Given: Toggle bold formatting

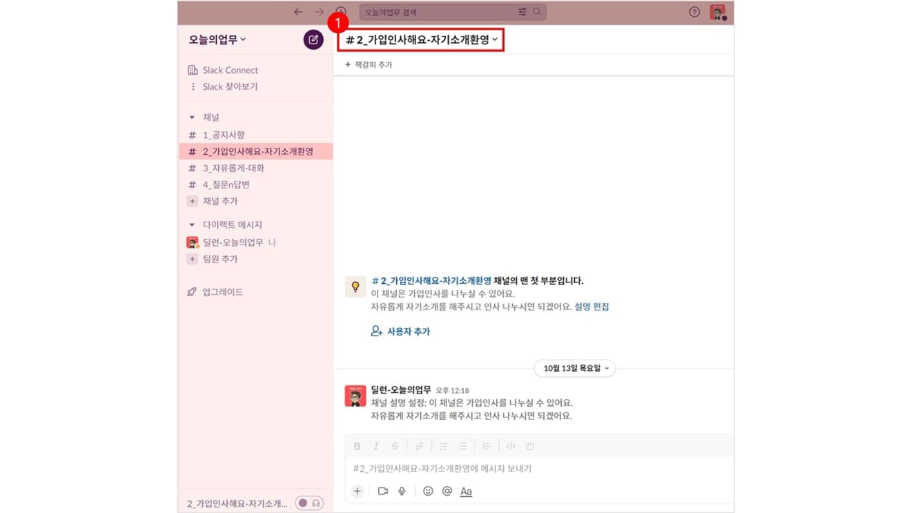Looking at the screenshot, I should point(357,446).
